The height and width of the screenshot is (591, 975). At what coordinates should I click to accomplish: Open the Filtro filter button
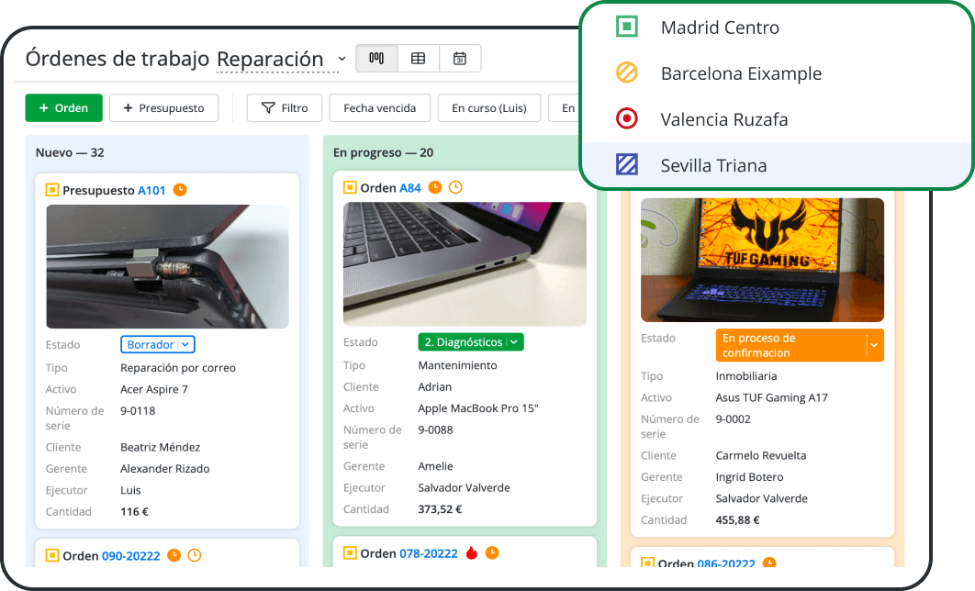pos(285,108)
